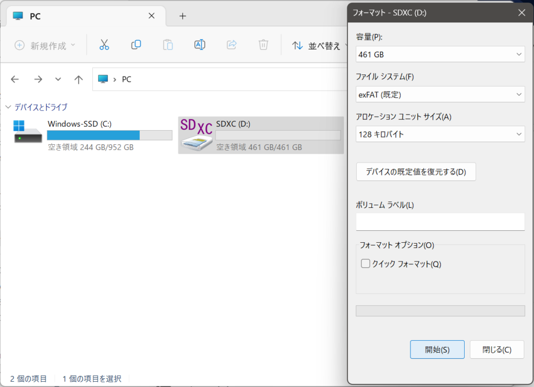Navigate up one folder level
Viewport: 534px width, 387px height.
(x=79, y=79)
